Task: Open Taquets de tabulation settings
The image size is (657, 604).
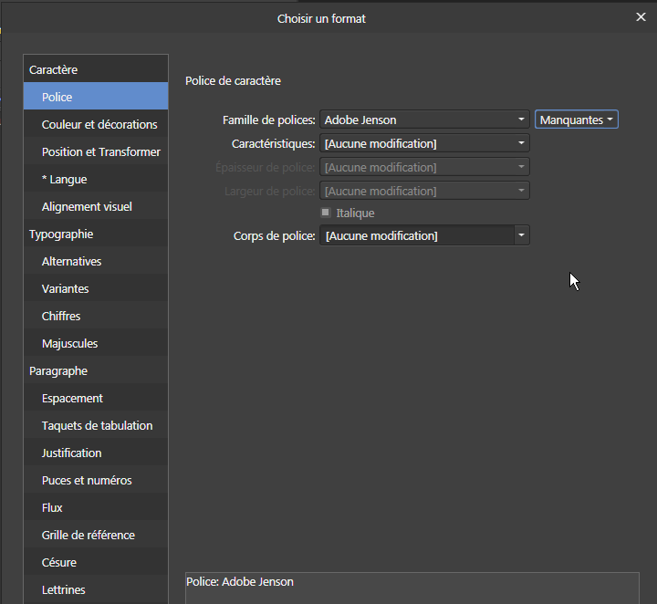Action: coord(96,425)
